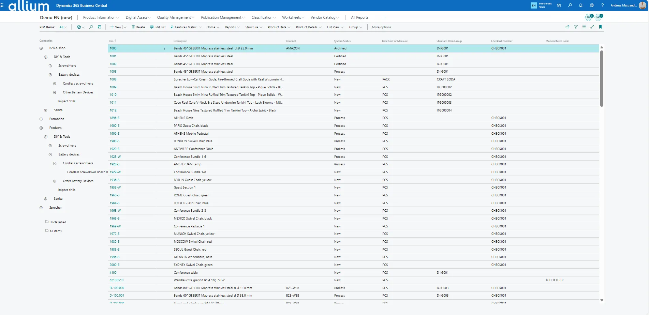Click the search magnifier beside PIM Items

[x=91, y=27]
